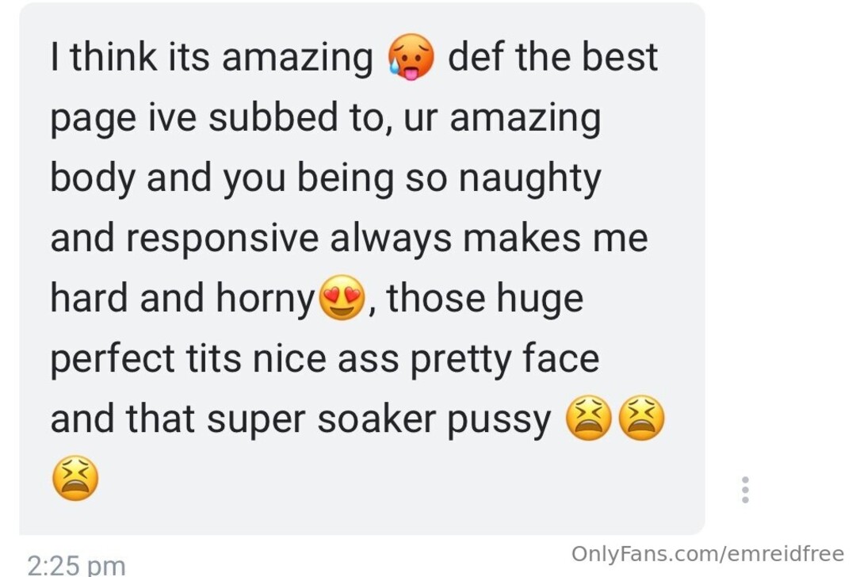Click the heart-eyes emoji in the message
This screenshot has width=856, height=577.
(342, 297)
